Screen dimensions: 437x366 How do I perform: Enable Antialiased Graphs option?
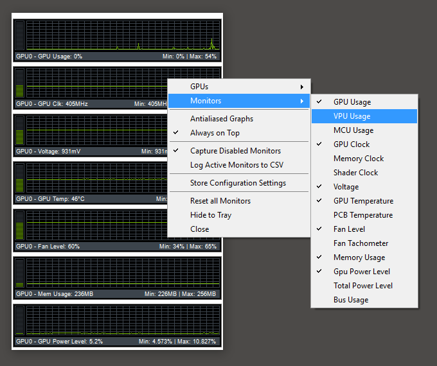click(x=222, y=119)
